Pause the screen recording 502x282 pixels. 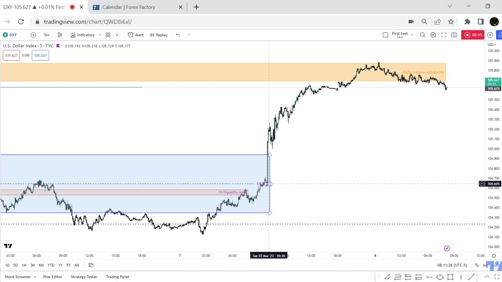pyautogui.click(x=490, y=35)
